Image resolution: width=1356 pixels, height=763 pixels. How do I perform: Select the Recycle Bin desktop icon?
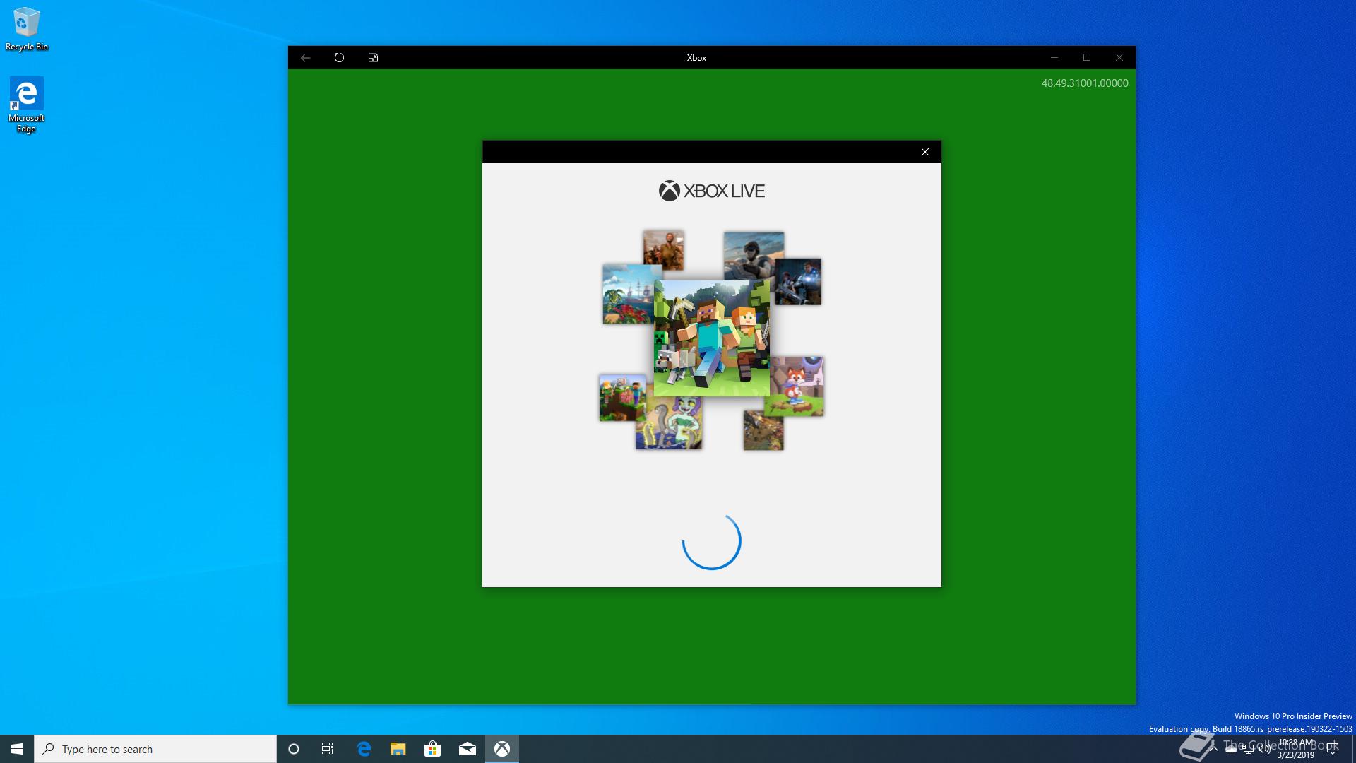tap(27, 30)
